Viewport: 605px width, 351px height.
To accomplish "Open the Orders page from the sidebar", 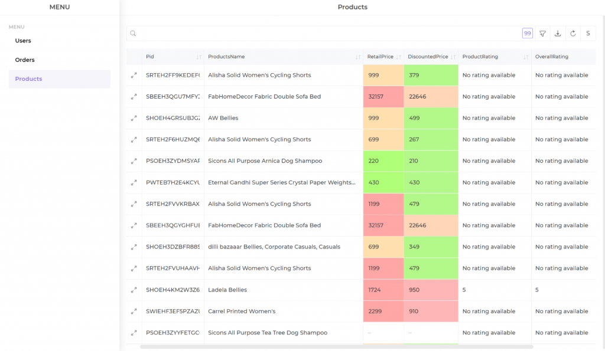I will coord(24,60).
